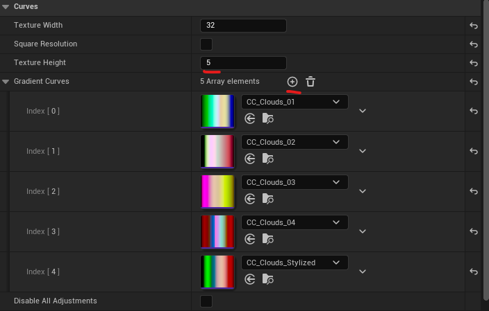Viewport: 489px width, 311px height.
Task: Click the Texture Height property label
Action: [x=40, y=62]
